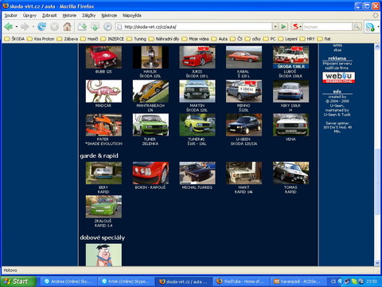The width and height of the screenshot is (382, 287).
Task: Open the TUNER ZELENKA green car thumbnail
Action: click(150, 125)
